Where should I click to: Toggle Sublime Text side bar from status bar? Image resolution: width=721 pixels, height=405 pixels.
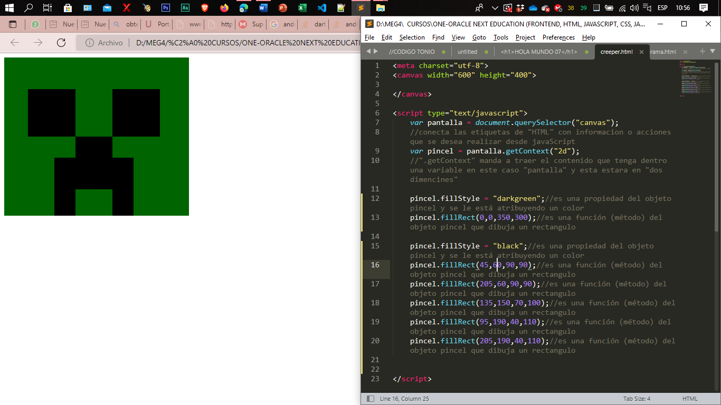pos(371,399)
